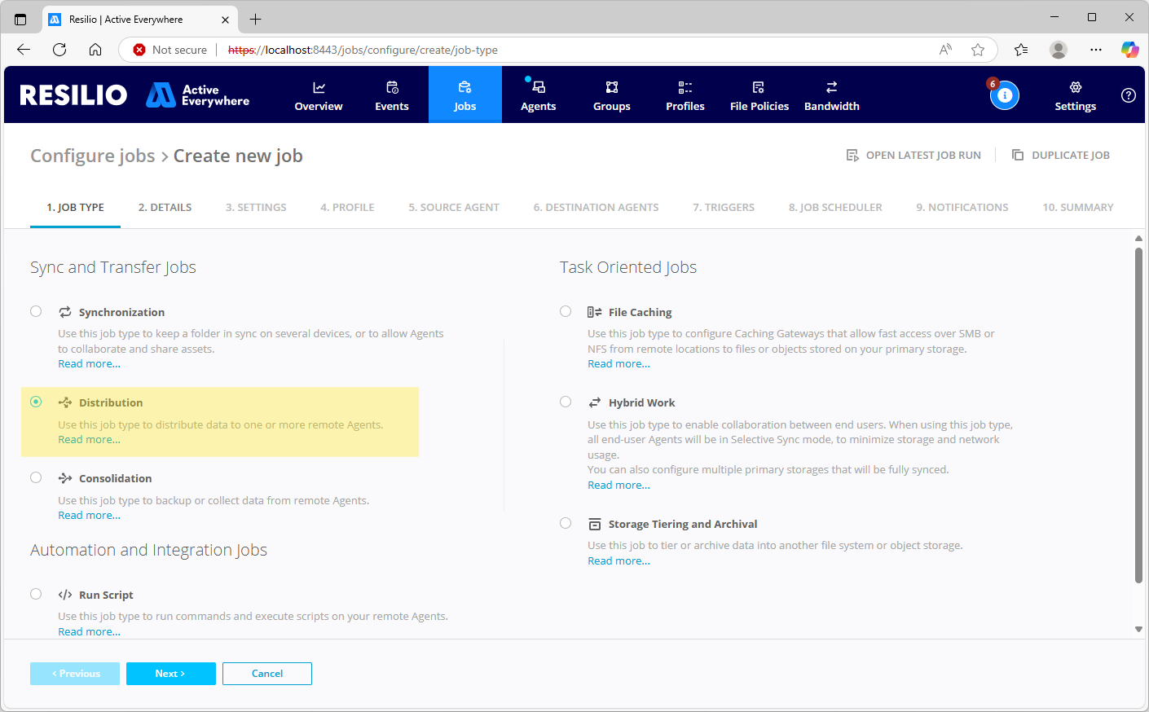Open the Groups section
The height and width of the screenshot is (712, 1149).
pyautogui.click(x=612, y=95)
